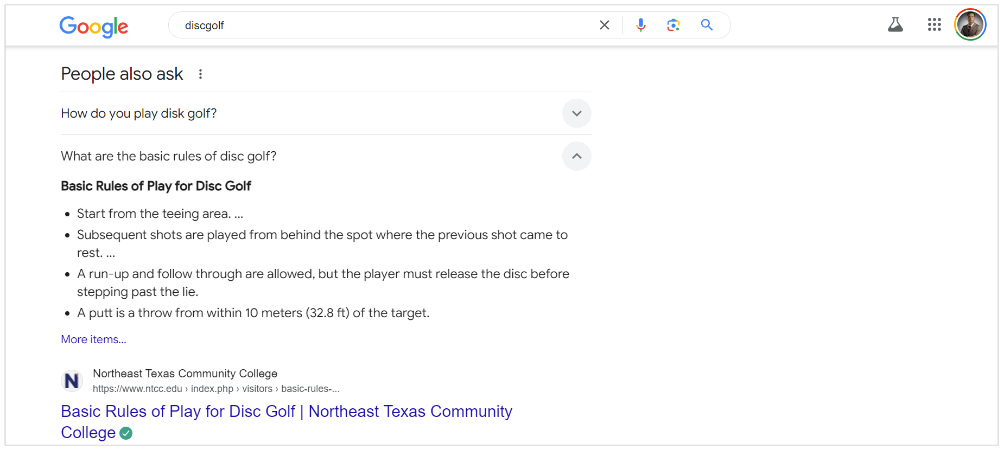The image size is (1004, 450).
Task: Open People also ask options menu
Action: point(200,74)
